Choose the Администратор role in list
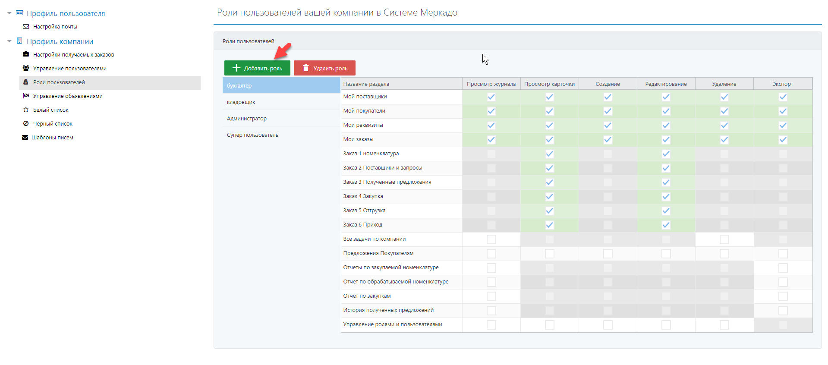 (x=247, y=119)
